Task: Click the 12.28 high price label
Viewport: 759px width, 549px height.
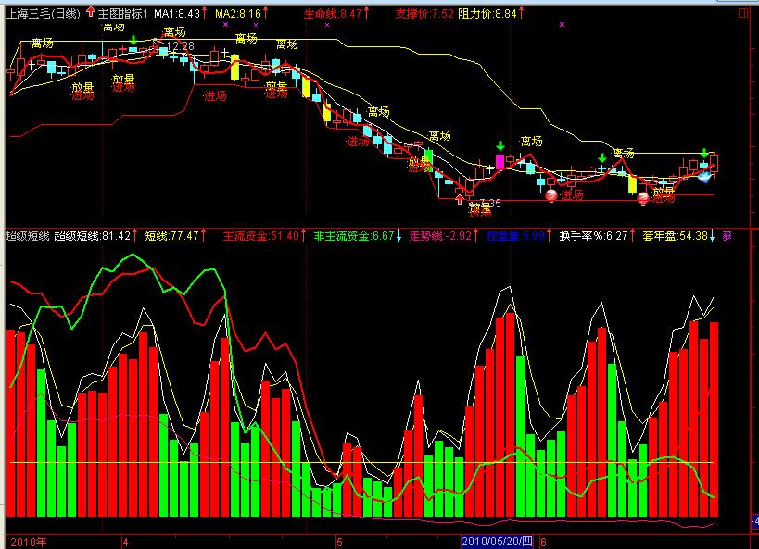Action: tap(180, 46)
